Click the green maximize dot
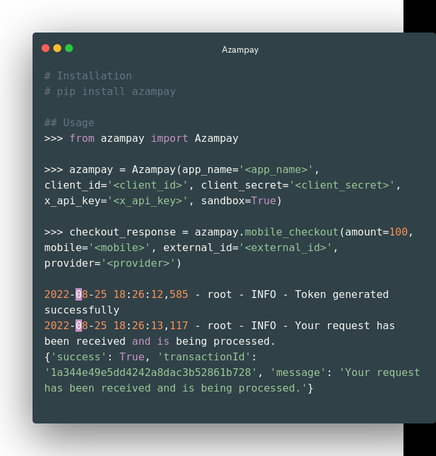 (x=69, y=48)
